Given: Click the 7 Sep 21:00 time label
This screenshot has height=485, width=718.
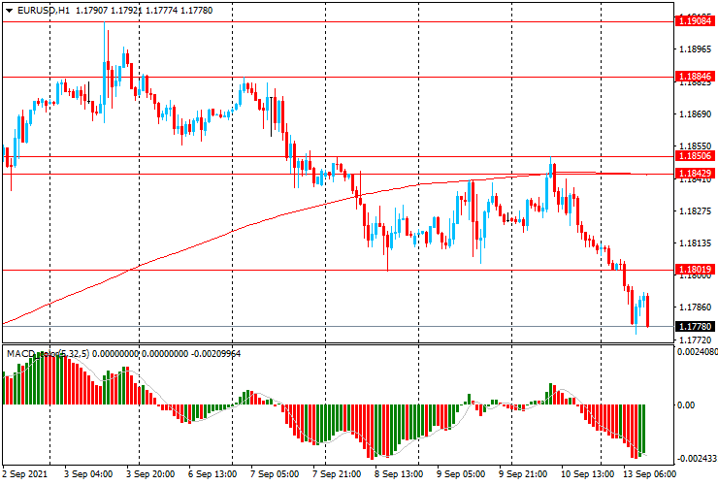Looking at the screenshot, I should 337,474.
